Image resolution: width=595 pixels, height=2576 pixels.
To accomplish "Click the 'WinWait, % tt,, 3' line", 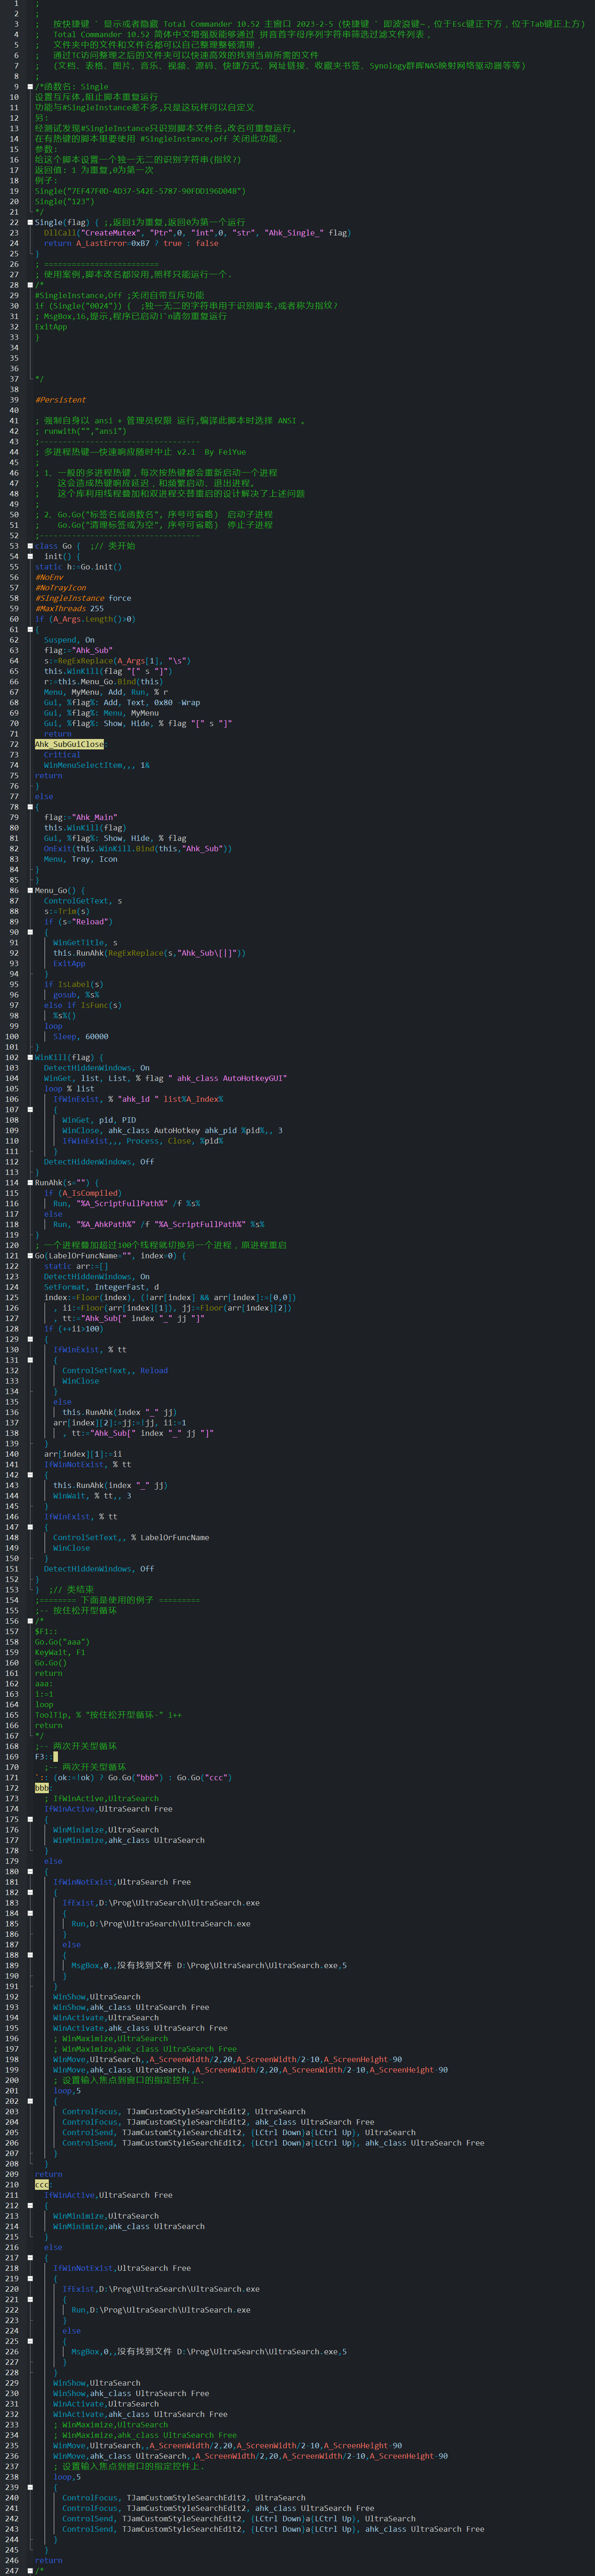I will [92, 1495].
